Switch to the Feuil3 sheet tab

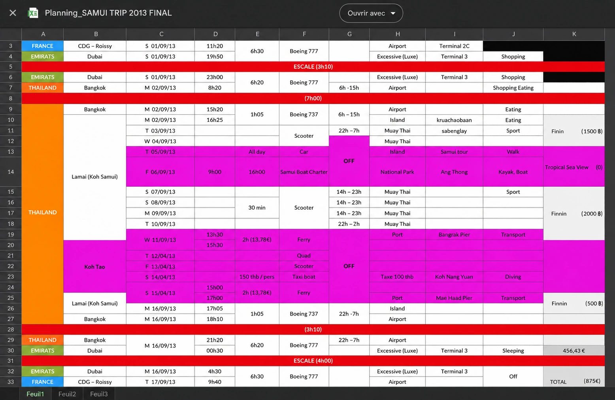pyautogui.click(x=99, y=394)
